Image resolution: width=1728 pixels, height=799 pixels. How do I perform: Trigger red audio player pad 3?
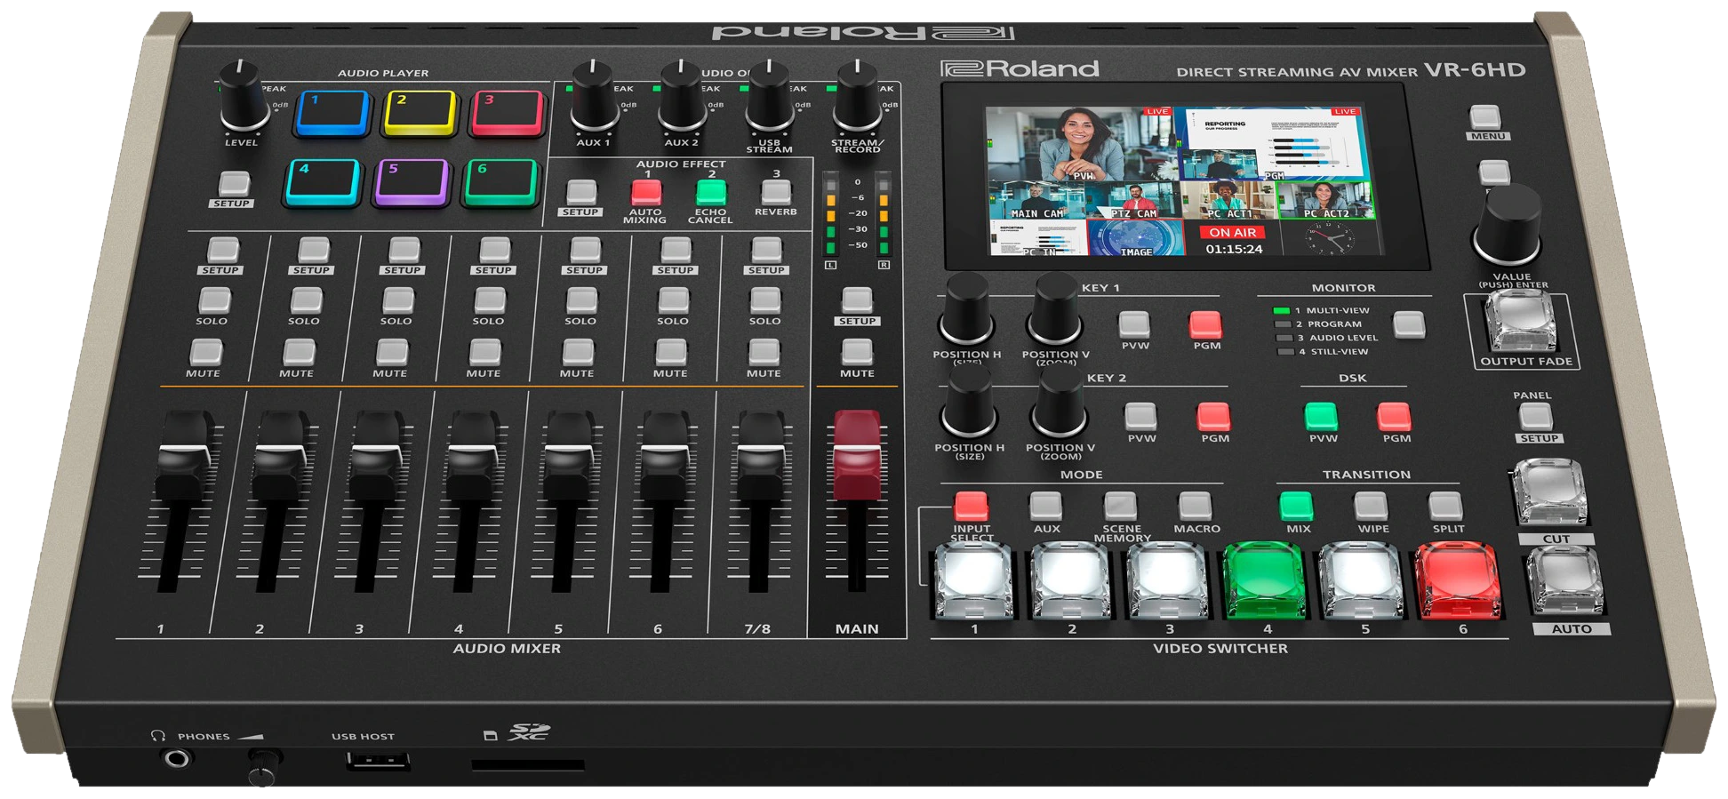(508, 113)
